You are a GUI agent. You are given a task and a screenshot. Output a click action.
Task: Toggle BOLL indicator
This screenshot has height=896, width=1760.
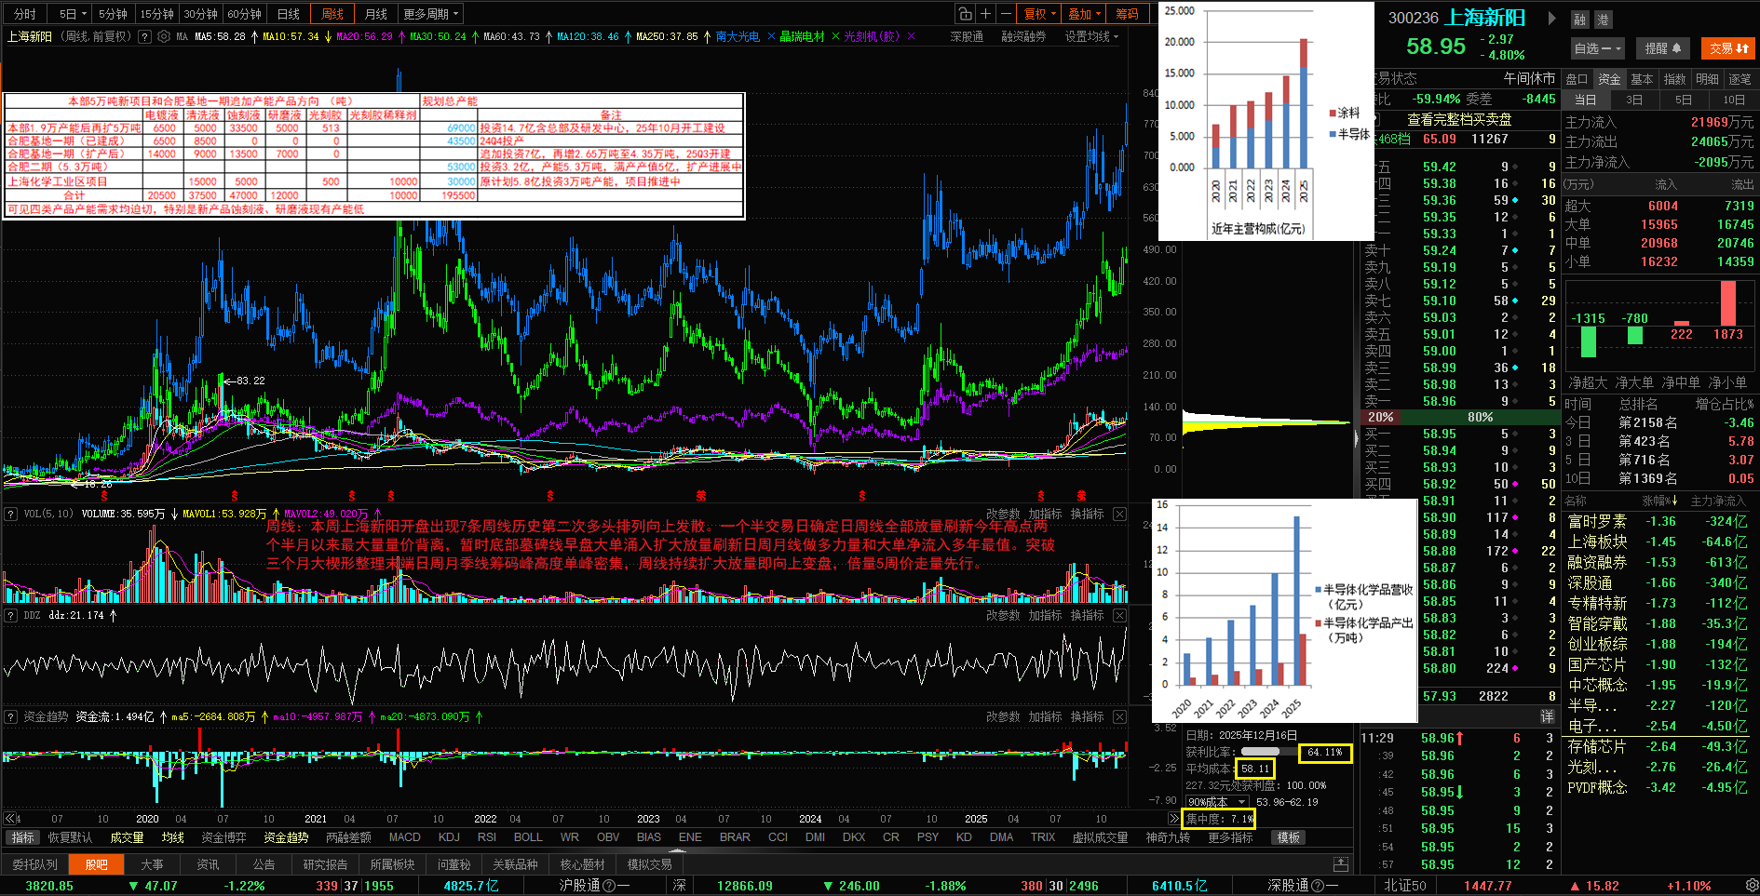(528, 837)
